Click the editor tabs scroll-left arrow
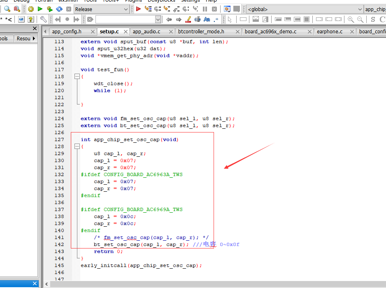The image size is (386, 288). point(45,32)
